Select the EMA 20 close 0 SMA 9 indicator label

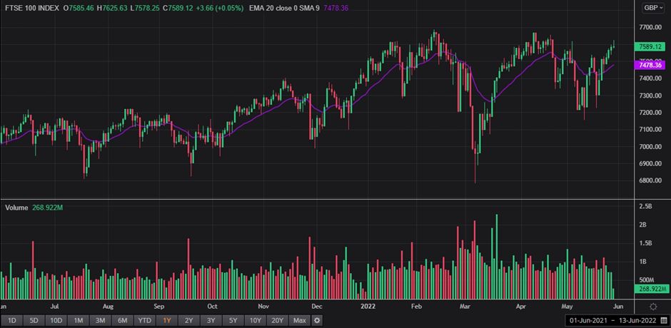[283, 8]
